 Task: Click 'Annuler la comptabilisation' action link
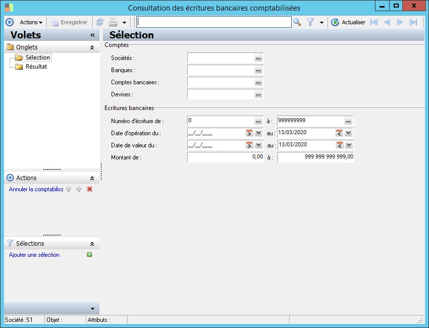point(36,189)
